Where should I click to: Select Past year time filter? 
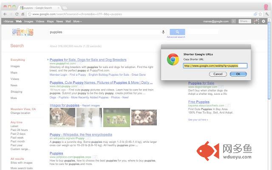[x=17, y=145]
